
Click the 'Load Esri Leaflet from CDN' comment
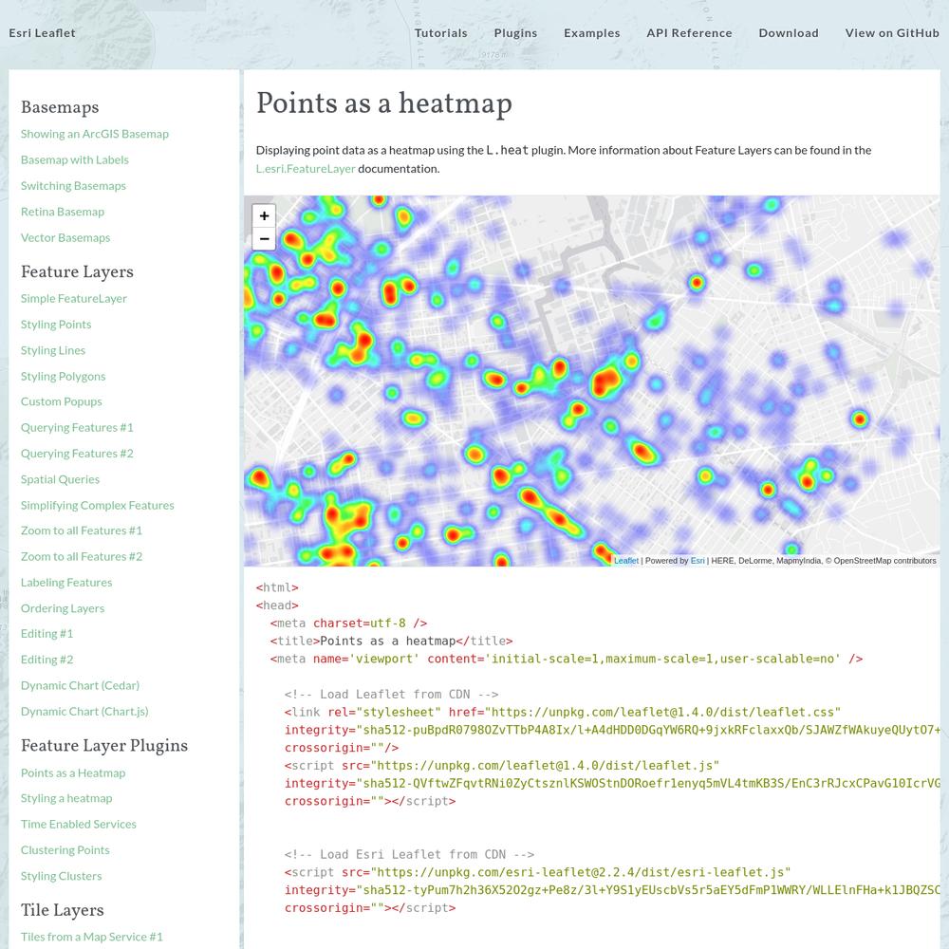(x=409, y=855)
